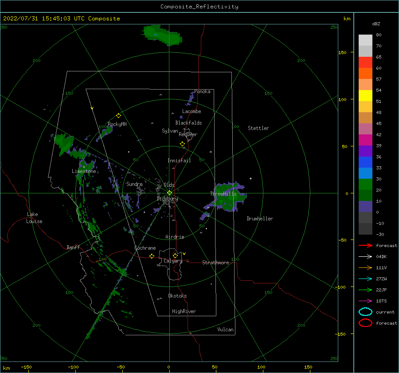This screenshot has width=399, height=373.
Task: Click the Lacombe label
Action: [x=192, y=111]
